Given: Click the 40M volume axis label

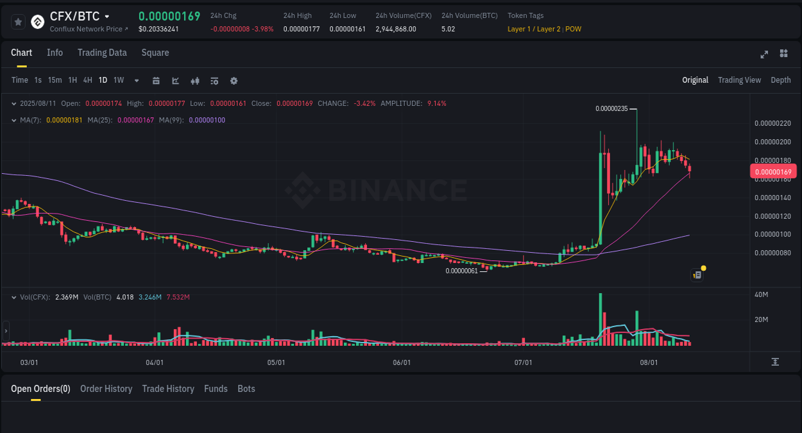Looking at the screenshot, I should (762, 294).
